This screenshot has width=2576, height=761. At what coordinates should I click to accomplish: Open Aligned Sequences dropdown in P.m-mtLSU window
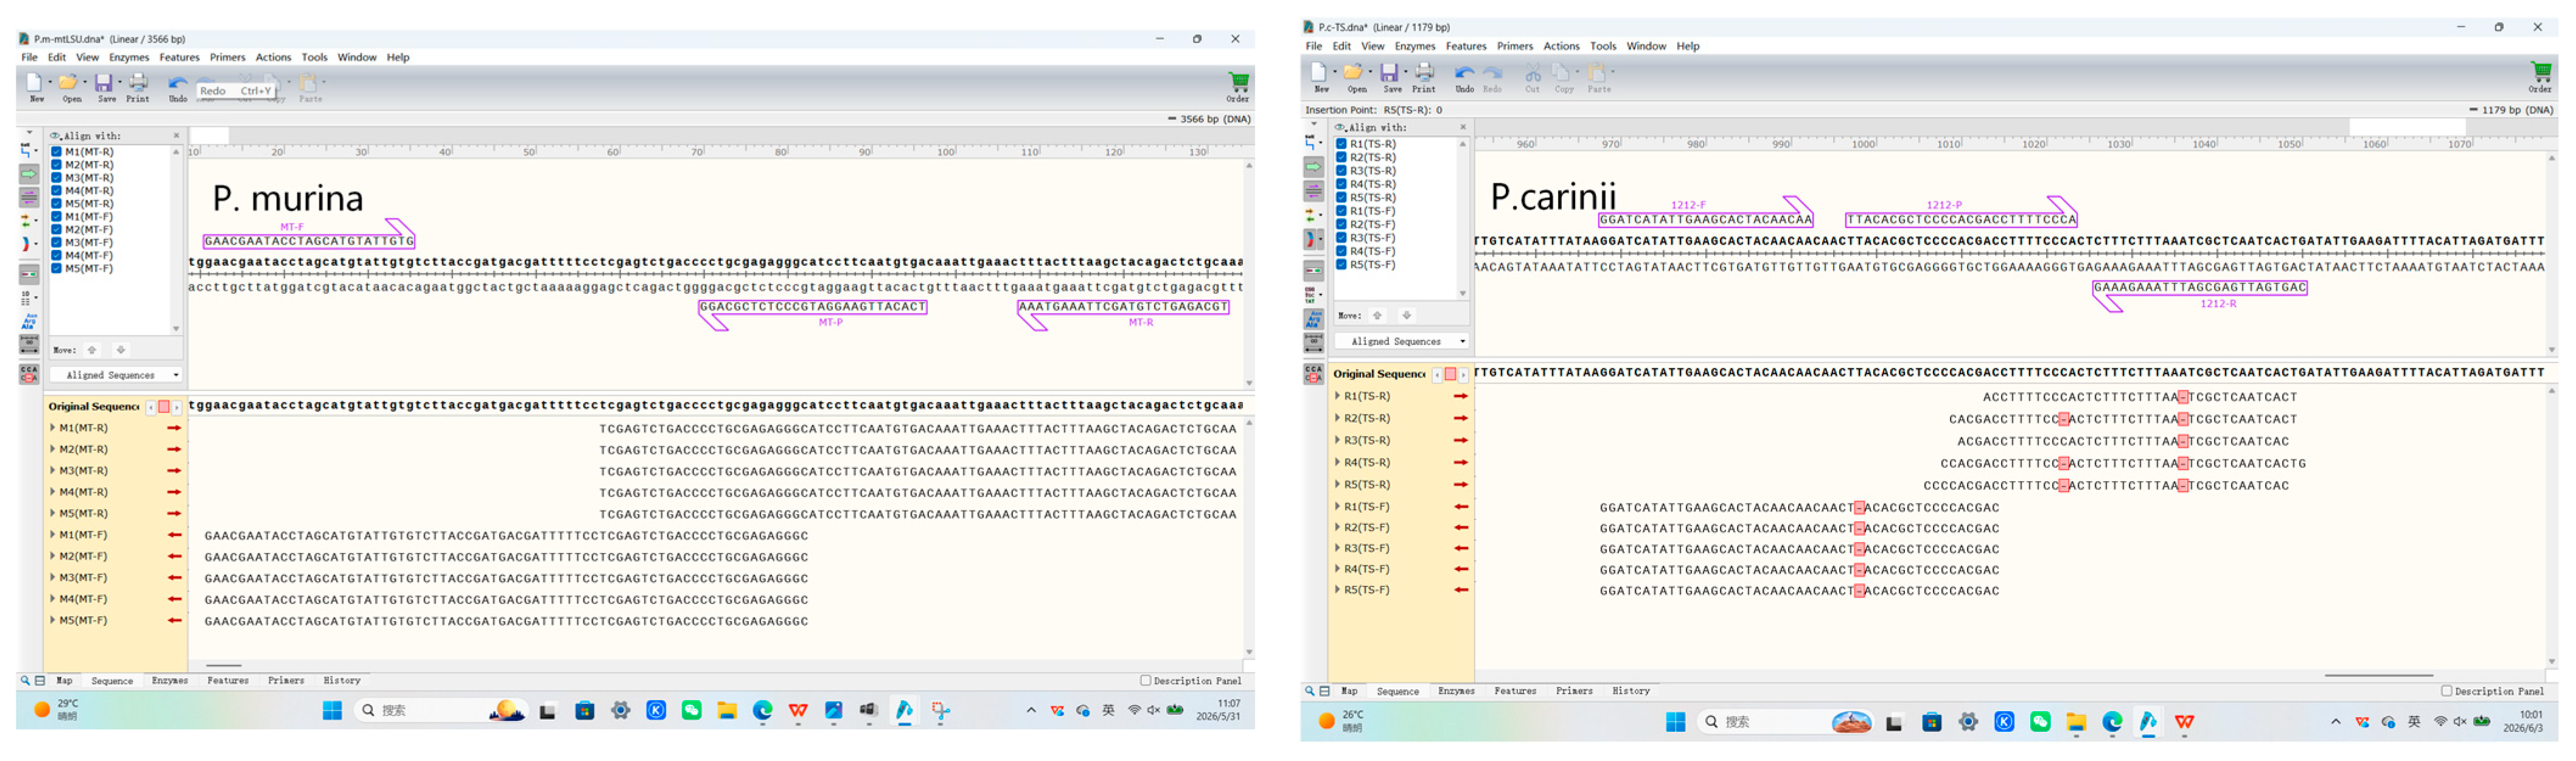pyautogui.click(x=116, y=375)
